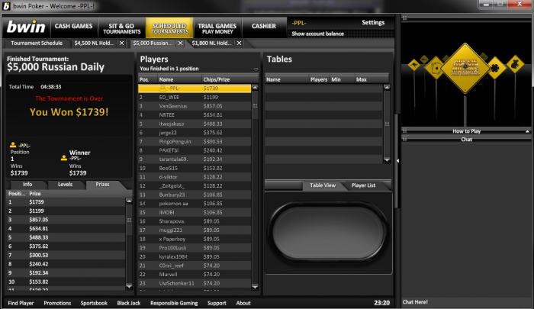
Task: Open Trial Games Play Money section
Action: [x=217, y=29]
